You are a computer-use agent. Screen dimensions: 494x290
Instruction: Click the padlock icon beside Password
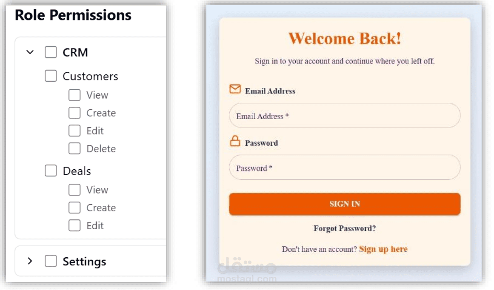(x=235, y=142)
